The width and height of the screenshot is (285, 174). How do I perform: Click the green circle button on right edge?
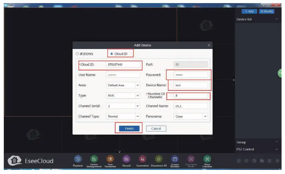[280, 73]
